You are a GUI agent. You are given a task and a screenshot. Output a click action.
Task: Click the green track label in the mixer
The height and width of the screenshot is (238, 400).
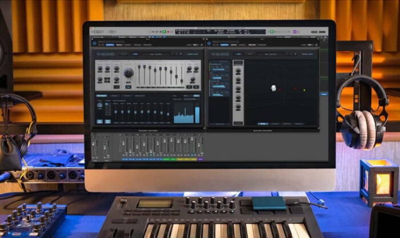[167, 159]
